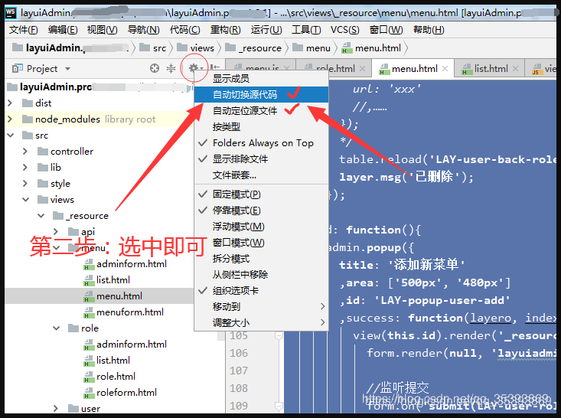Screen dimensions: 561x418
Task: Expand the lib folder arrow
Action: point(25,168)
